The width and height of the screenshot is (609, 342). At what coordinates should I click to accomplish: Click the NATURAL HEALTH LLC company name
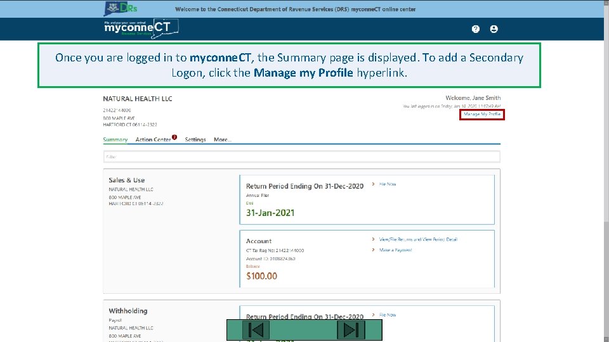click(x=138, y=99)
